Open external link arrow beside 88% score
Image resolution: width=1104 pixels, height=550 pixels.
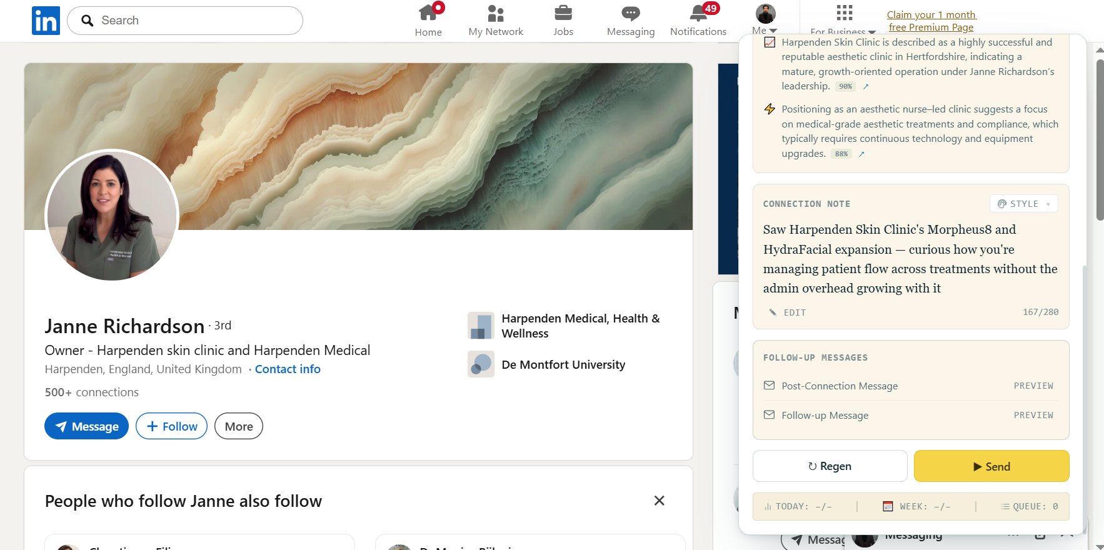pos(861,154)
